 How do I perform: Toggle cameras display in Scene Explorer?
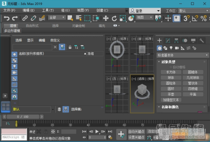(14, 73)
